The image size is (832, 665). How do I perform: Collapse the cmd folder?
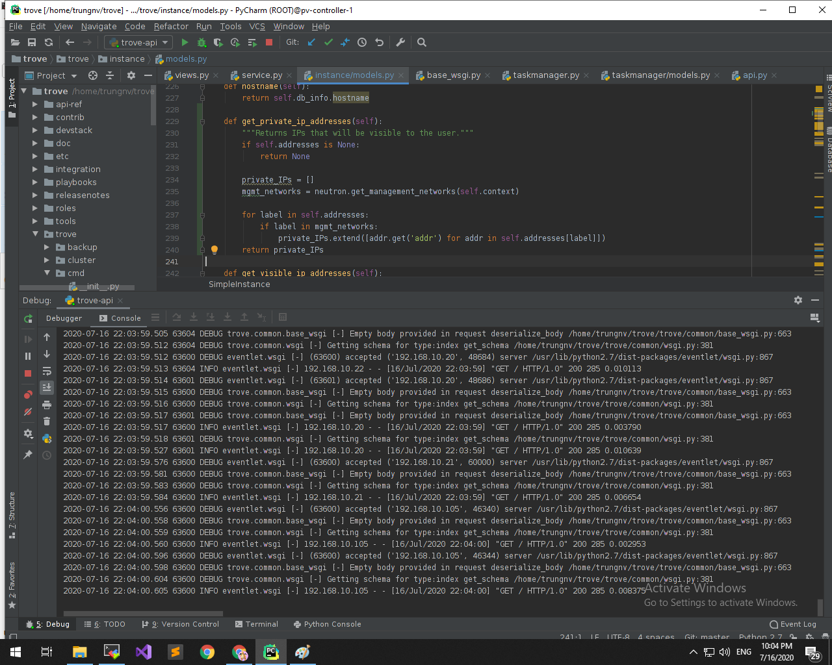point(47,273)
